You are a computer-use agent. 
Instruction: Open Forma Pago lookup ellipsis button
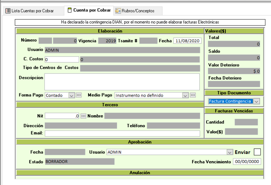(x=79, y=95)
